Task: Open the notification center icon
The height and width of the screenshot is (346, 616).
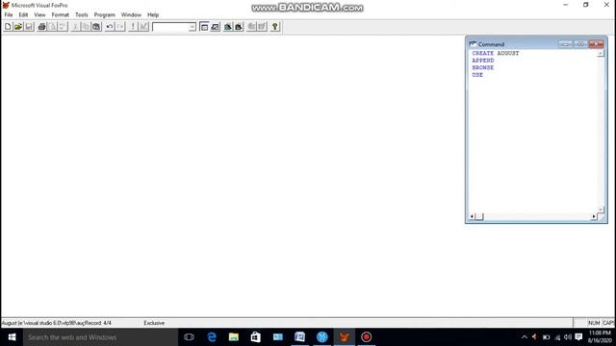Action: (578, 337)
